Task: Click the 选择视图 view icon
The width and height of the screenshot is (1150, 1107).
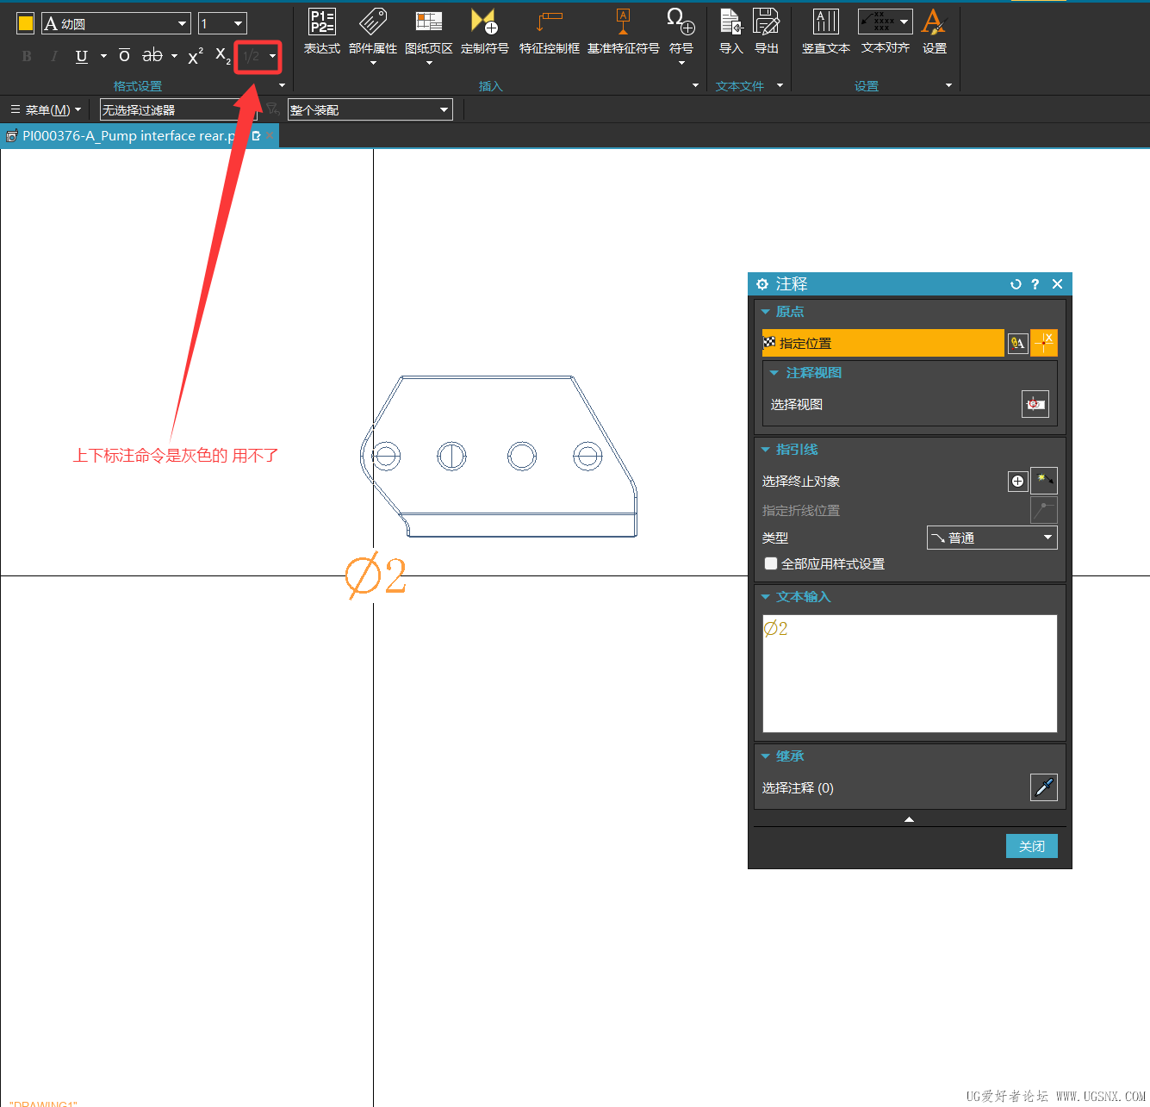Action: pos(1035,404)
